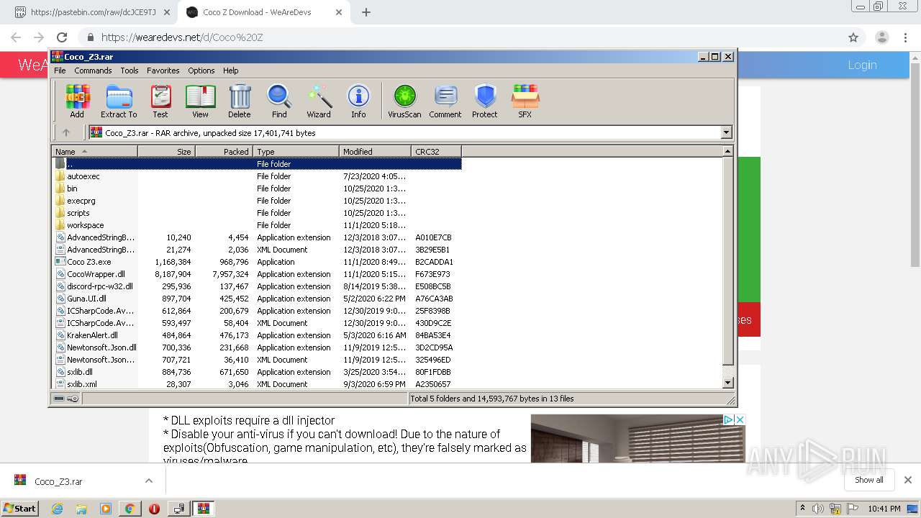Click the Test archive icon
This screenshot has height=518, width=921.
(160, 101)
